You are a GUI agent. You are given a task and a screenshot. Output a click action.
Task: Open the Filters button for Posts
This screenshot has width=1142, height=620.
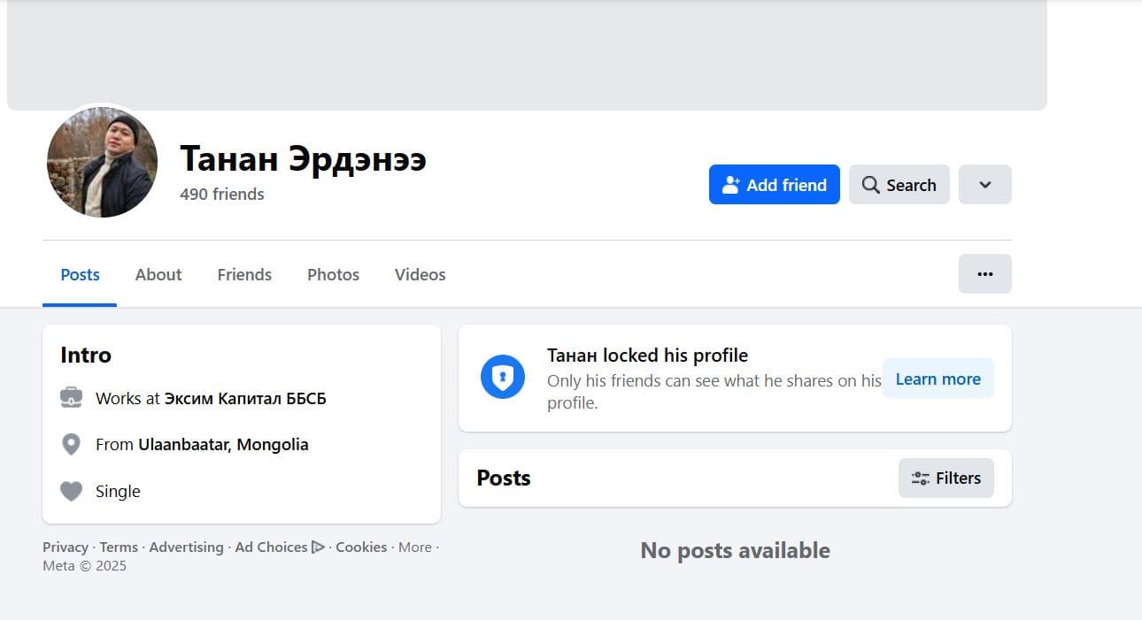click(x=945, y=478)
